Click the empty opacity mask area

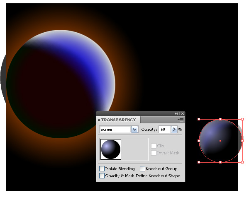(134, 149)
